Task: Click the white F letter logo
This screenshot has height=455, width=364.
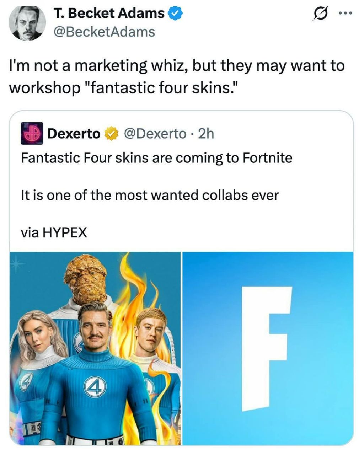Action: click(267, 348)
